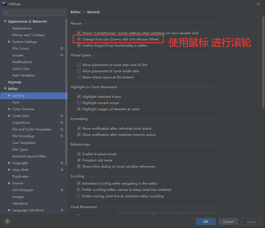Click the project-level icon beside Scopes
The height and width of the screenshot is (228, 265).
[62, 55]
